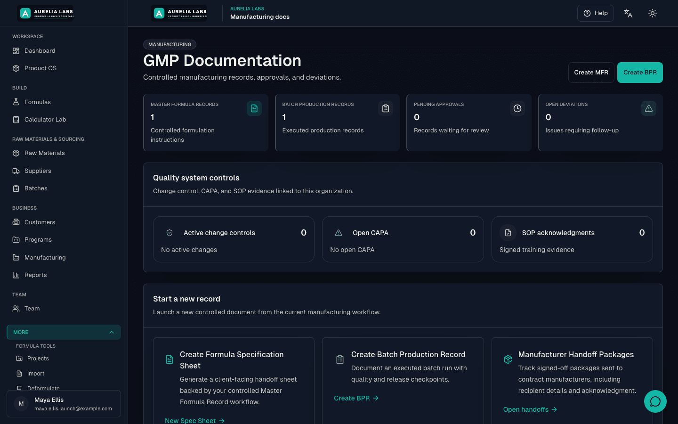678x424 pixels.
Task: Click the Formula Specification Sheet document icon
Action: pyautogui.click(x=169, y=359)
